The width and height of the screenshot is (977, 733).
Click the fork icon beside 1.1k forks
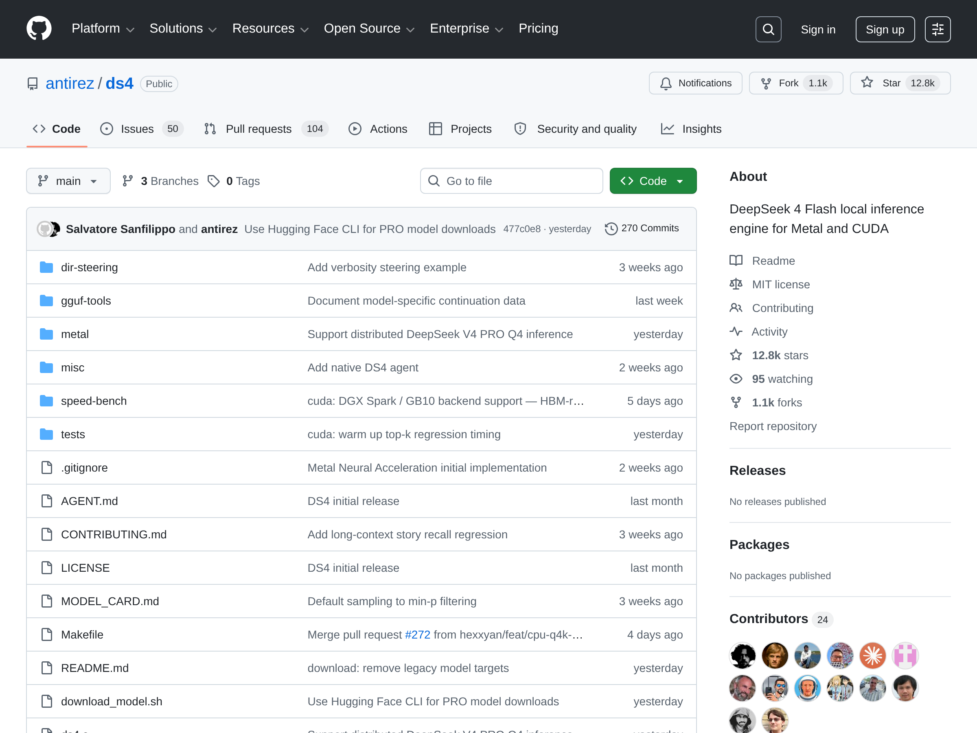coord(736,402)
